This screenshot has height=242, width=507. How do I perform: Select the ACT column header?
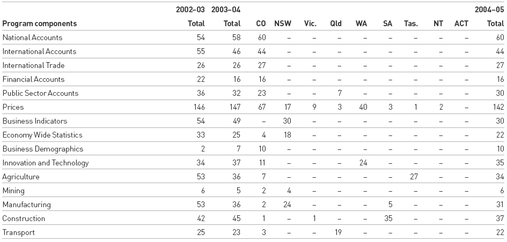point(461,24)
